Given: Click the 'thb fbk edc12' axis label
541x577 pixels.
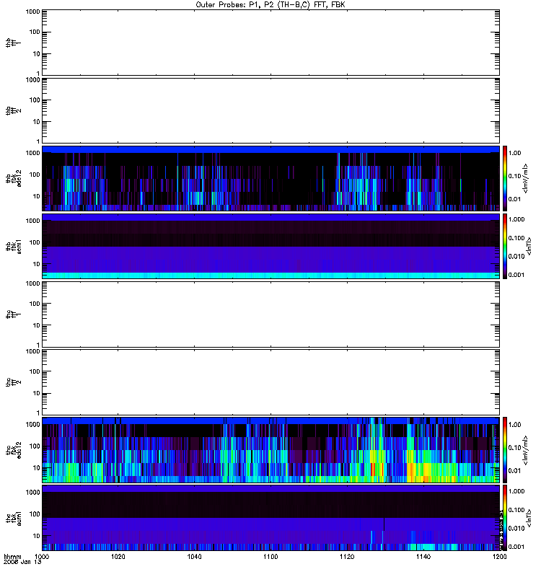Looking at the screenshot, I should [x=13, y=178].
